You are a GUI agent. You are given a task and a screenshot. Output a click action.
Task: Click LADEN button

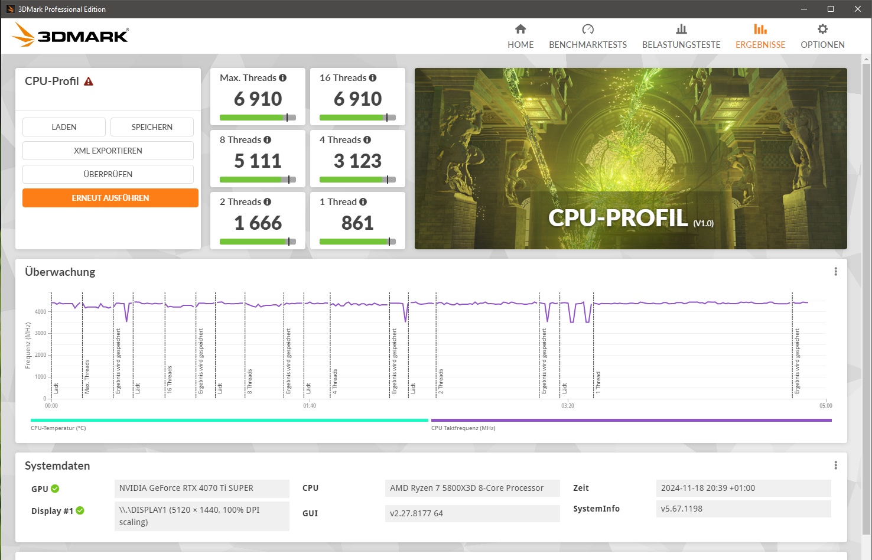pyautogui.click(x=64, y=127)
